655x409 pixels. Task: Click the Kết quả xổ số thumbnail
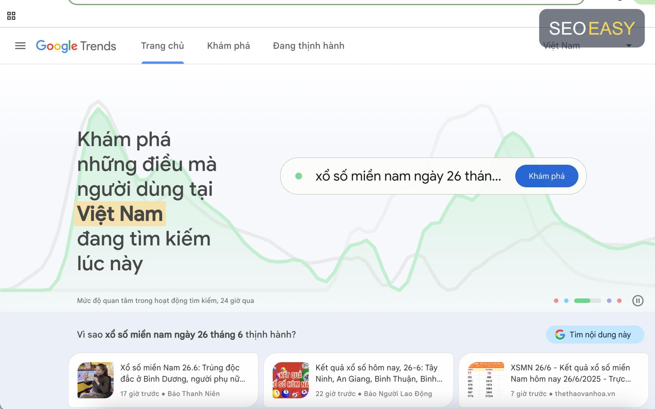[x=291, y=380]
